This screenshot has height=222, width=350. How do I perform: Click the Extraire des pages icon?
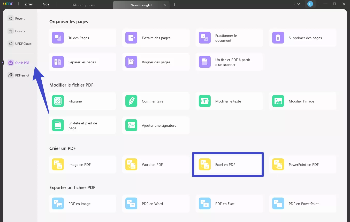131,38
